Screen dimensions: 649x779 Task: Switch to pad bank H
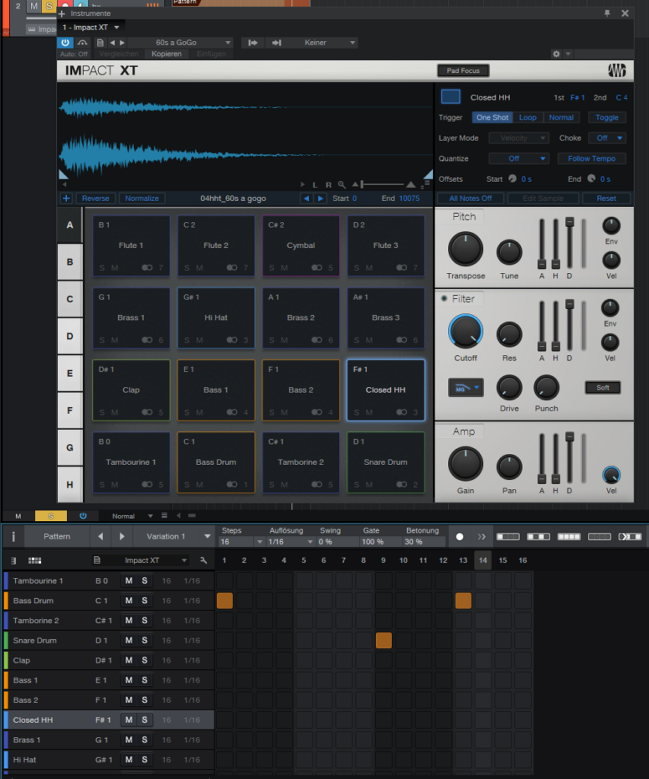[x=70, y=485]
